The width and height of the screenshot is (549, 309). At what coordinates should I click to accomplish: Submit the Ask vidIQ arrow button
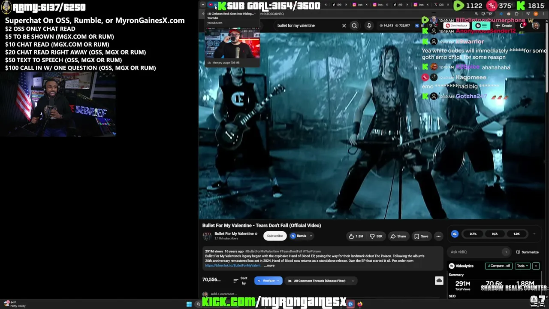click(x=506, y=252)
